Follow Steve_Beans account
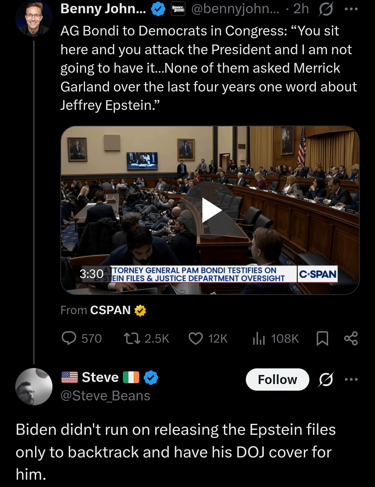 [277, 380]
